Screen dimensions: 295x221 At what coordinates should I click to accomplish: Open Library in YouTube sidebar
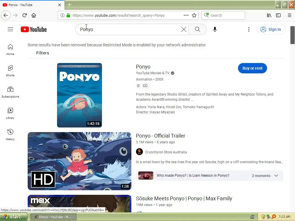[10, 113]
